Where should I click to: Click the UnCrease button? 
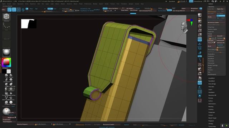pyautogui.click(x=211, y=41)
